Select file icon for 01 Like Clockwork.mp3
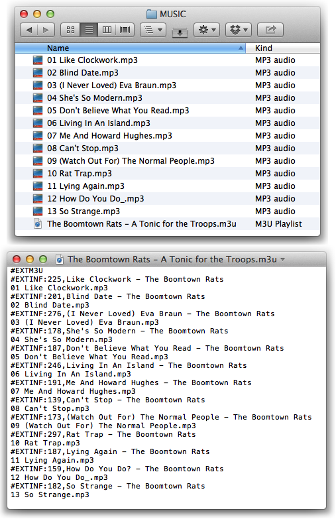 coord(38,60)
